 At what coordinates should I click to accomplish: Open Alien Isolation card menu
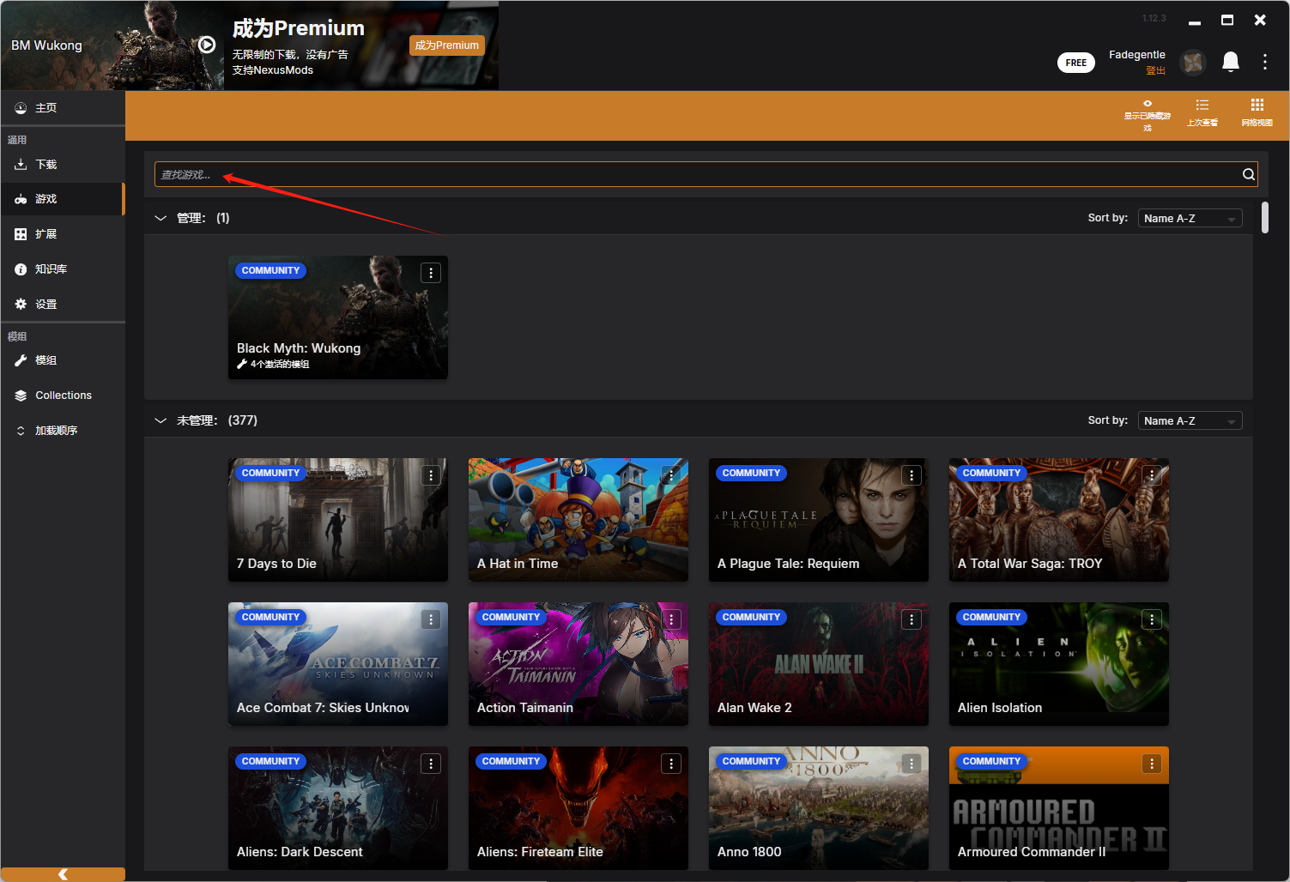[1152, 619]
